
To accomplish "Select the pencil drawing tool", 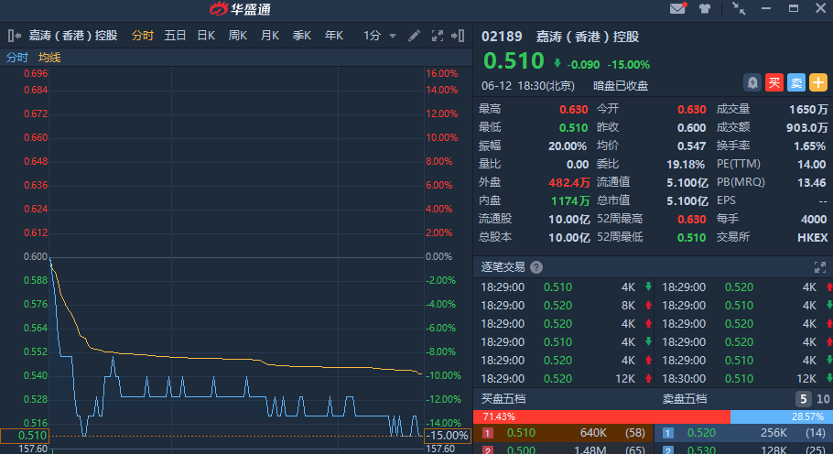I will pos(414,36).
